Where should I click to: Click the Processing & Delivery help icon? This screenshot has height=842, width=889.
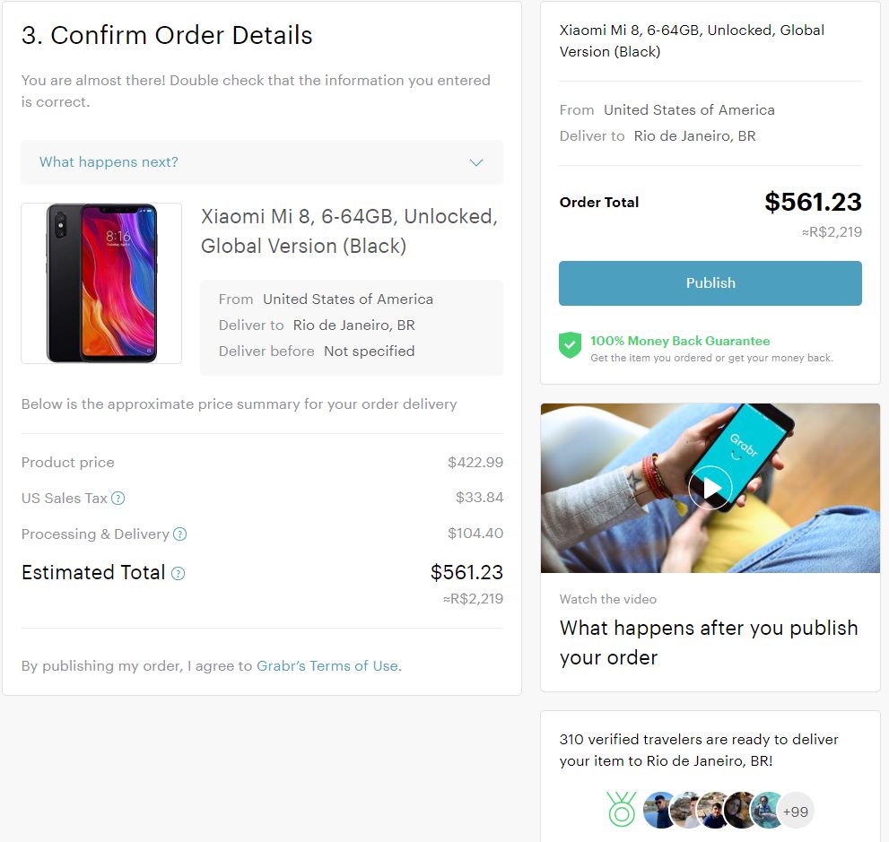(179, 534)
